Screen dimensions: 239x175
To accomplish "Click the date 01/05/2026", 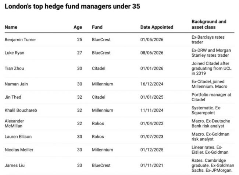I will click(152, 40).
